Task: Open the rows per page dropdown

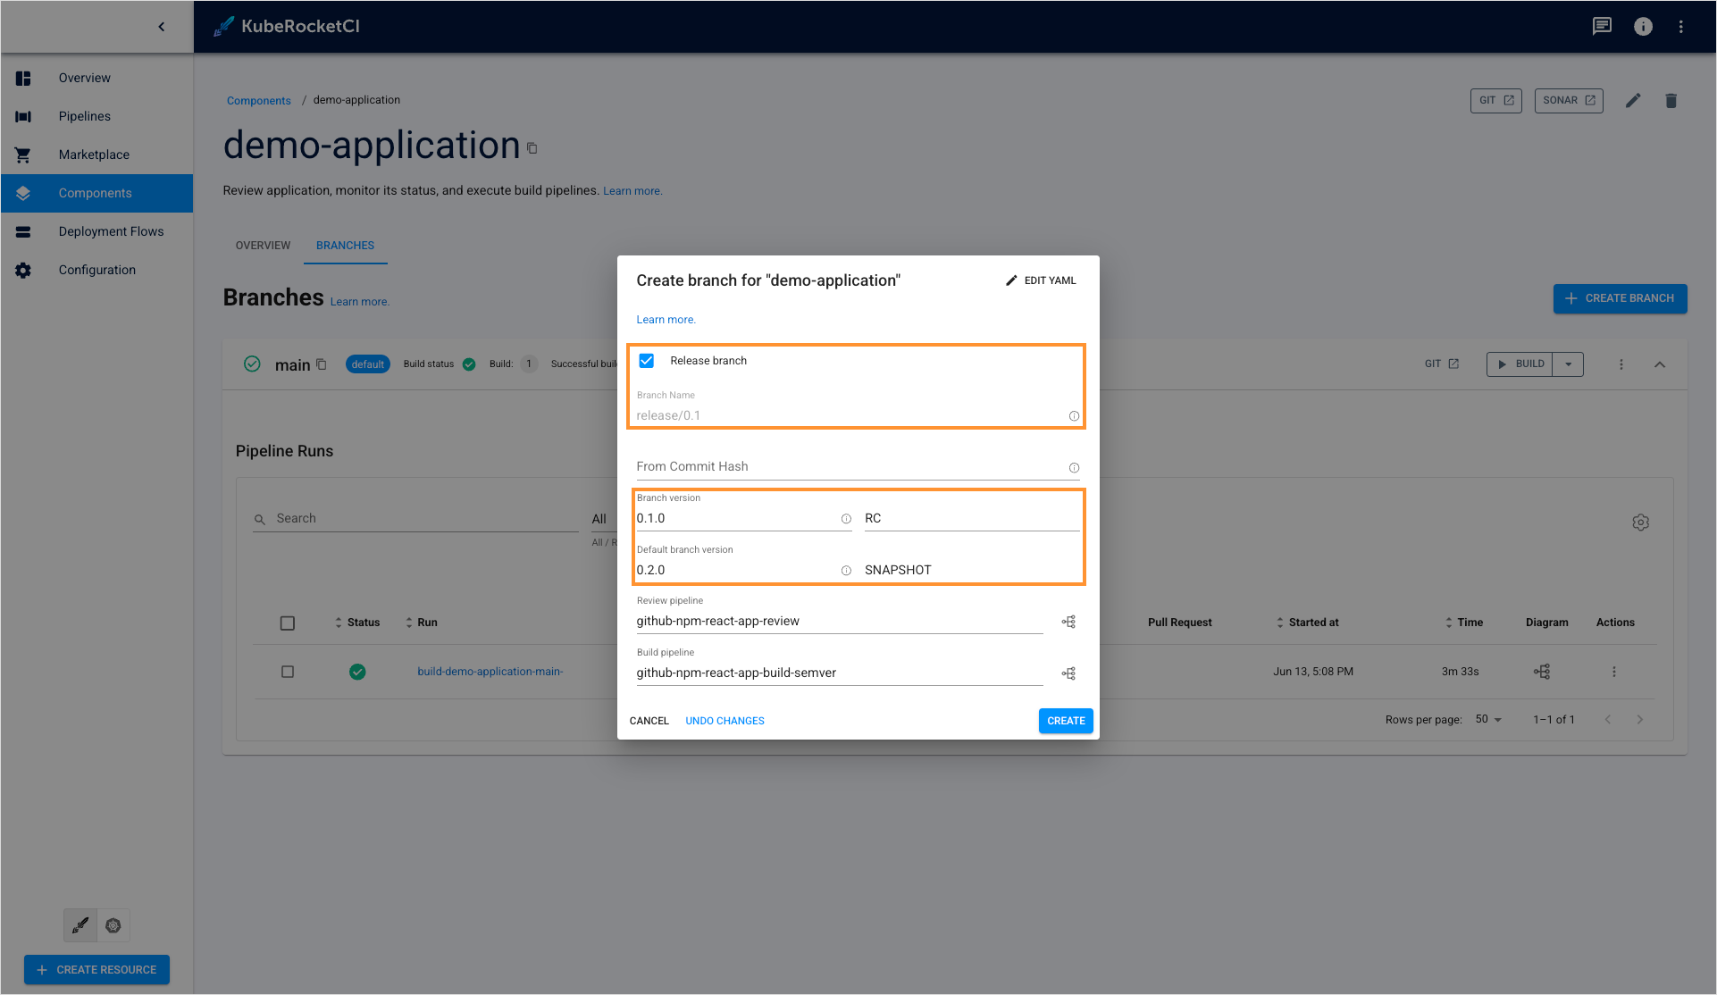Action: pos(1488,720)
